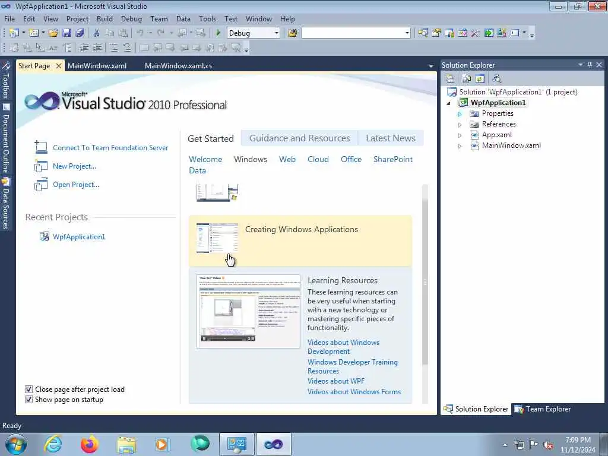Screen dimensions: 608x456
Task: Start debugging with the green play icon
Action: (218, 33)
